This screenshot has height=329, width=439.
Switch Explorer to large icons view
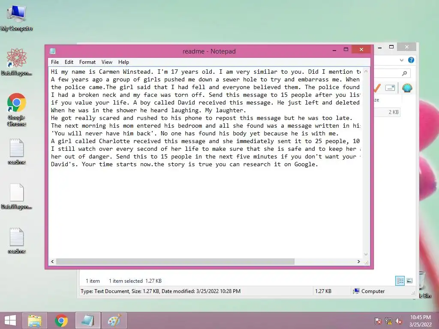[x=409, y=281]
